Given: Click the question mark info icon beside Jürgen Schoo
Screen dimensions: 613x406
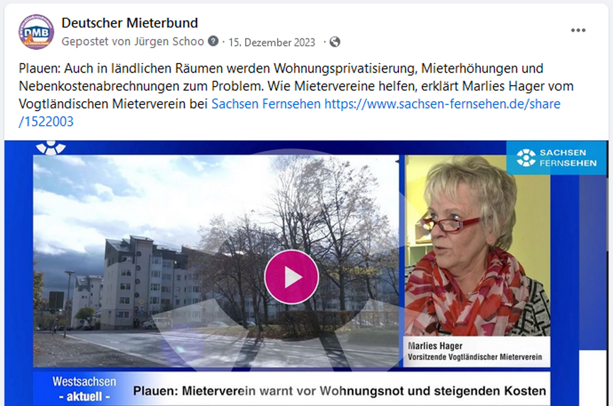Looking at the screenshot, I should click(213, 41).
